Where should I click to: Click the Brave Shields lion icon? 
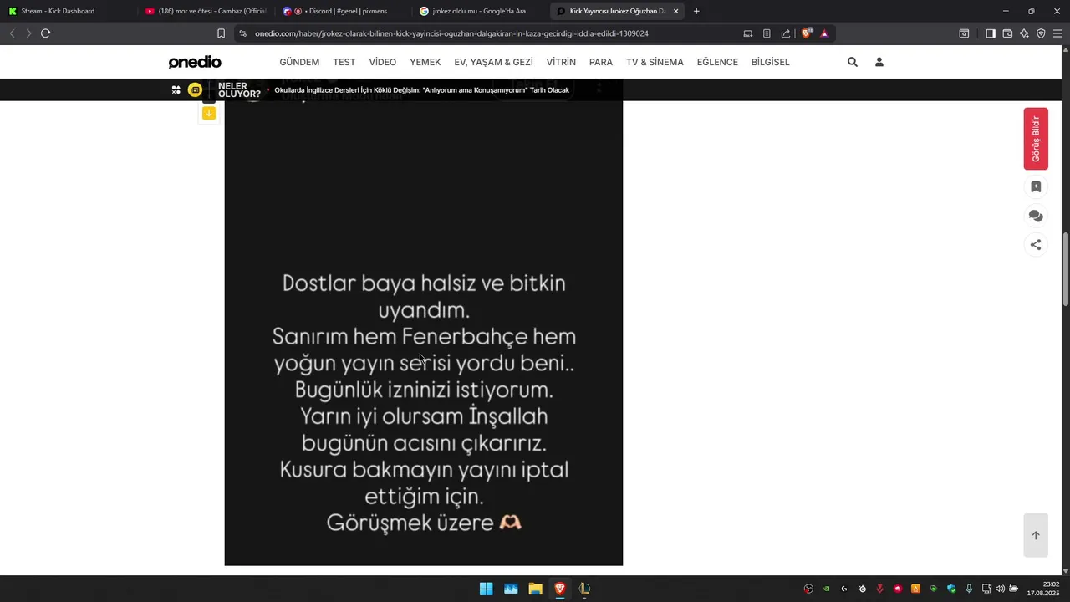point(807,33)
